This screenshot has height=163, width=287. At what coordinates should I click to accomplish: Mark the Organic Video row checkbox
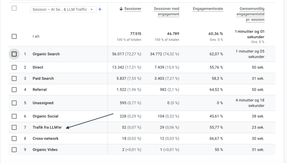14,150
